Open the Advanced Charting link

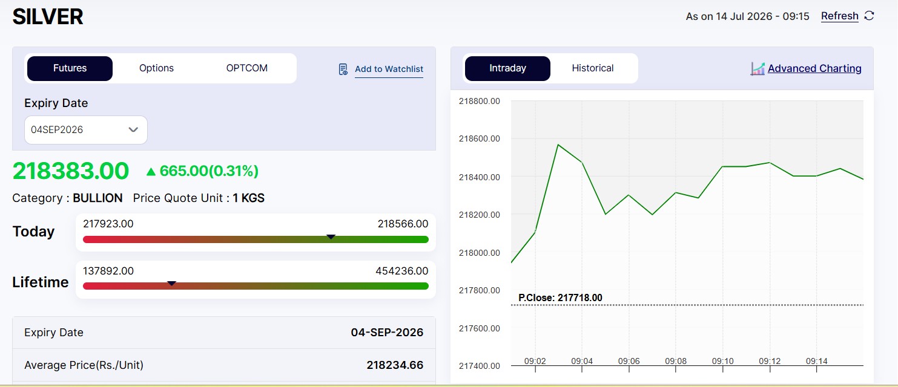pos(814,68)
